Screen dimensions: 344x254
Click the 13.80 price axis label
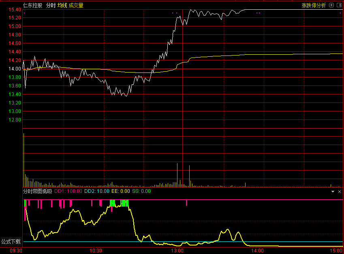coord(15,77)
